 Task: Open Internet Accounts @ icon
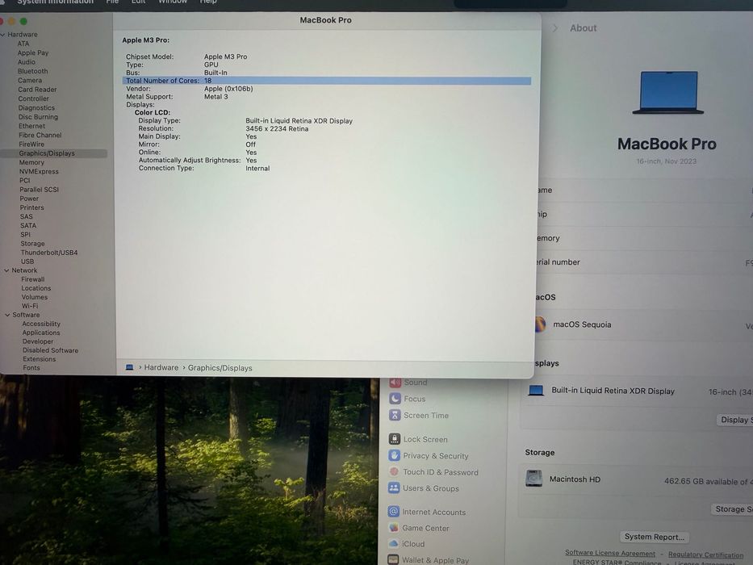pos(394,511)
